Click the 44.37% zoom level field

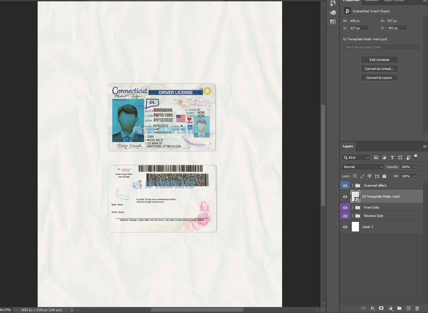pos(5,310)
